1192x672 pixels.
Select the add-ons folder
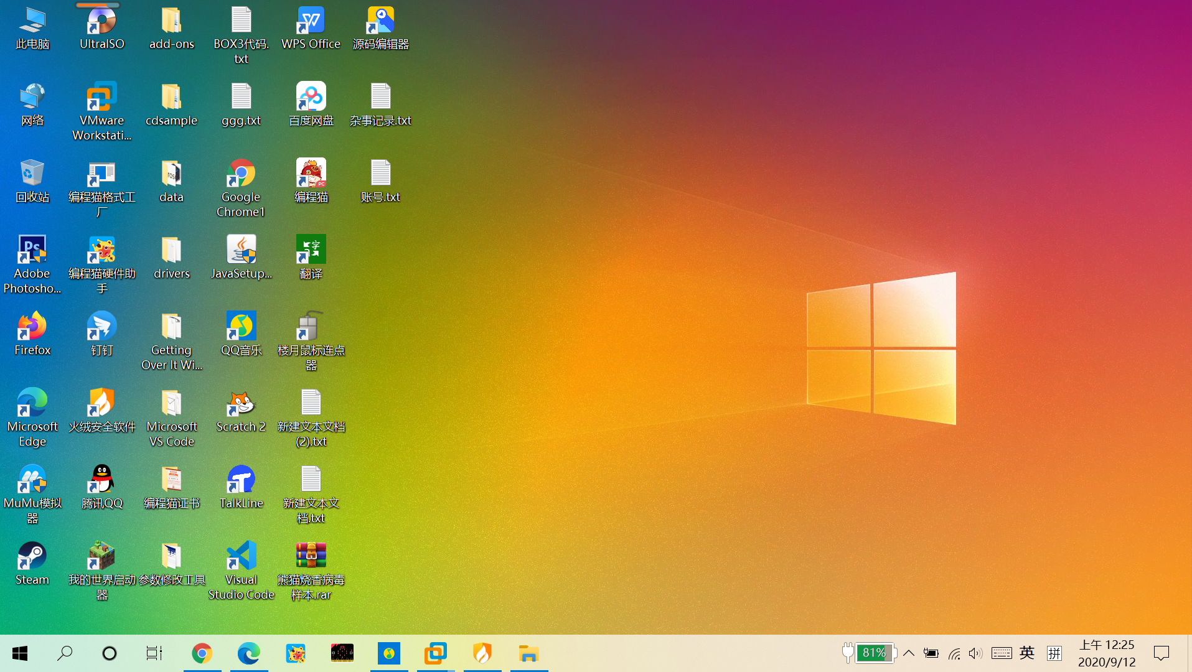pos(172,28)
